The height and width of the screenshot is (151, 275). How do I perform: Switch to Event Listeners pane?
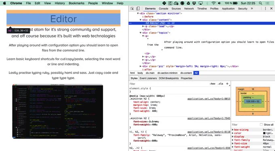[148, 78]
